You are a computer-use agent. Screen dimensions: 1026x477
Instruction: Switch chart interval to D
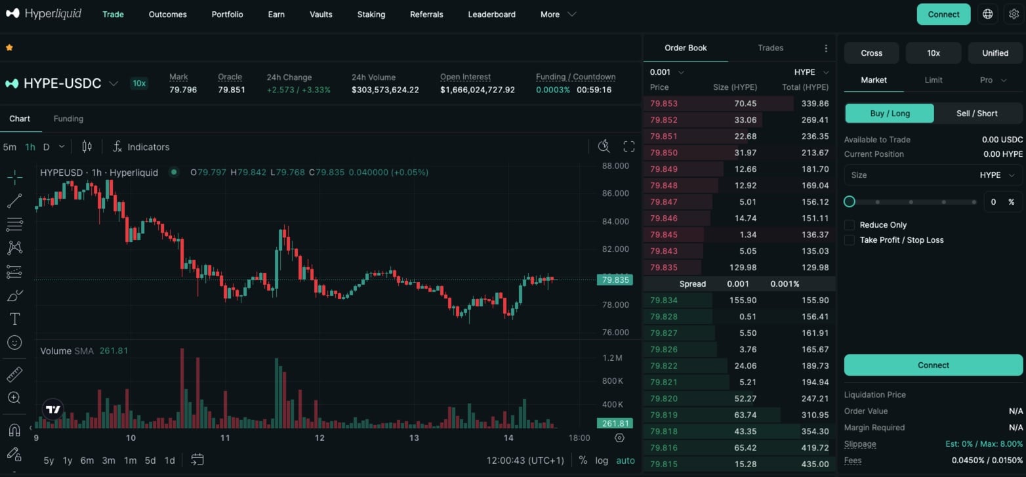46,146
